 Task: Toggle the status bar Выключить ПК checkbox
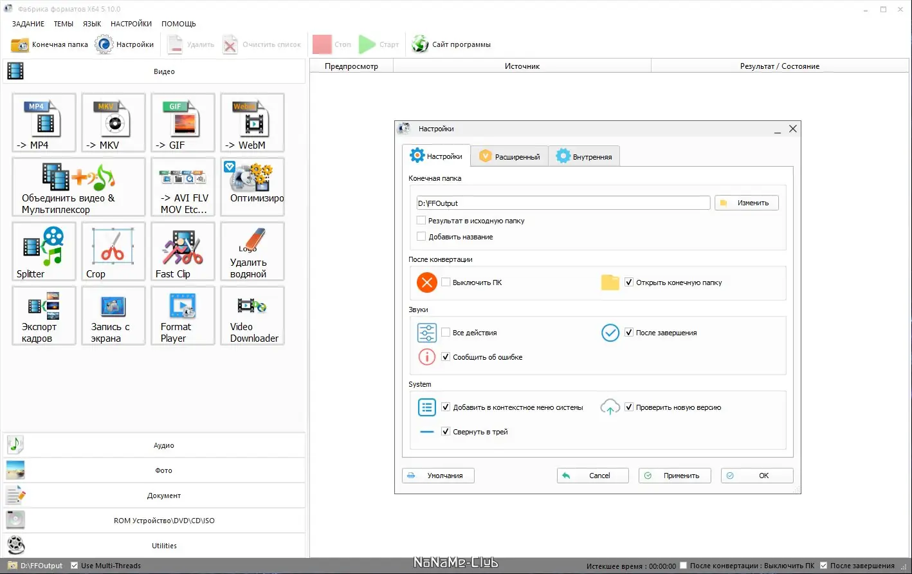point(684,566)
